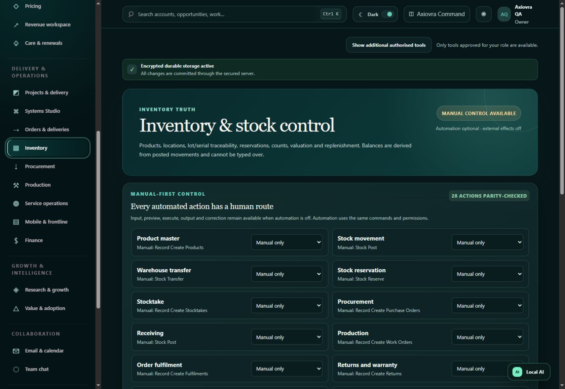Click the Team chat circle icon
565x389 pixels.
click(16, 369)
